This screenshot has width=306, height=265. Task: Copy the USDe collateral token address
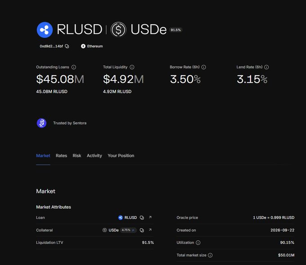click(142, 230)
